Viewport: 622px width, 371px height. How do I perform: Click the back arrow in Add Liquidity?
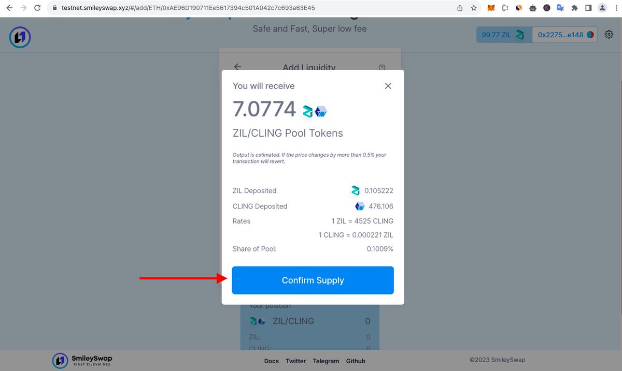(237, 67)
